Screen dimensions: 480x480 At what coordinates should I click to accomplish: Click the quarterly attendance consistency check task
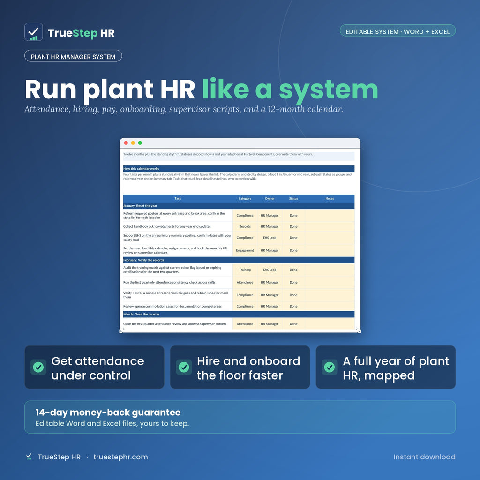point(178,282)
